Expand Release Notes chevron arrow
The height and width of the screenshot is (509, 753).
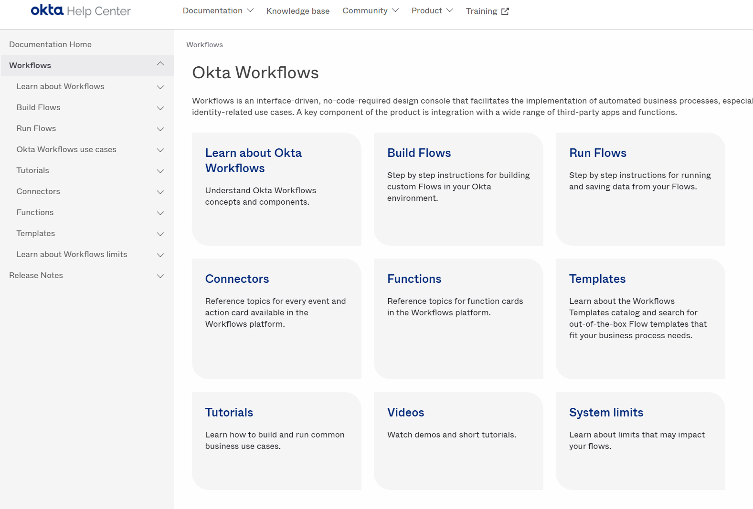160,276
